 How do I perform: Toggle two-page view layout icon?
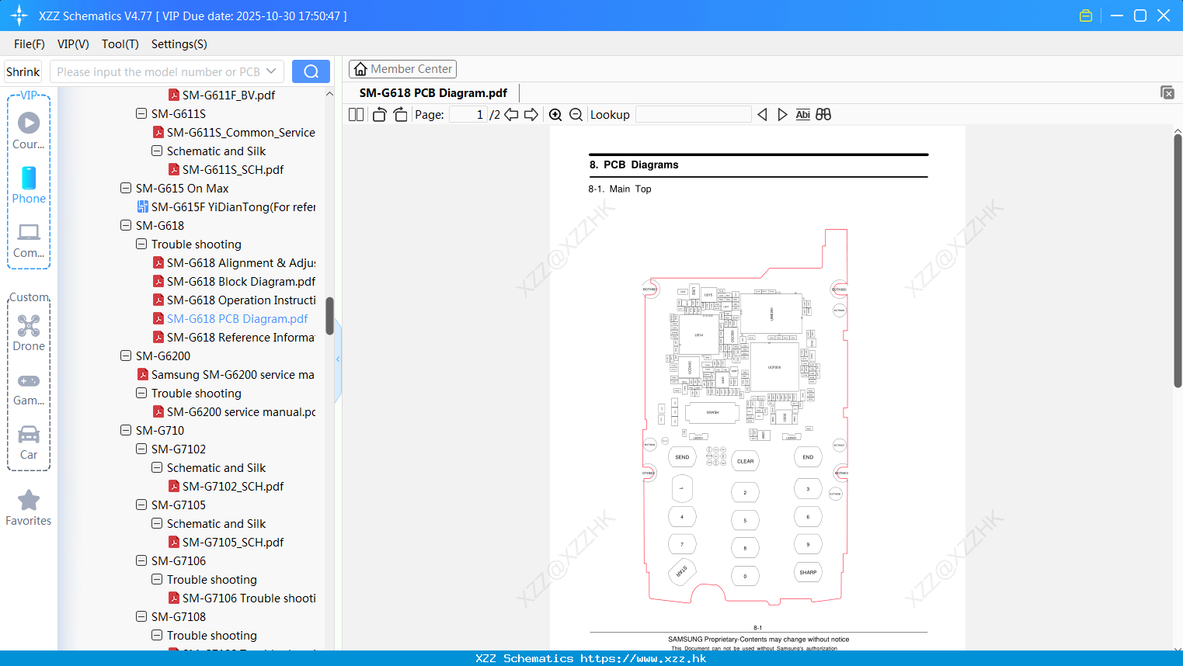pyautogui.click(x=356, y=114)
